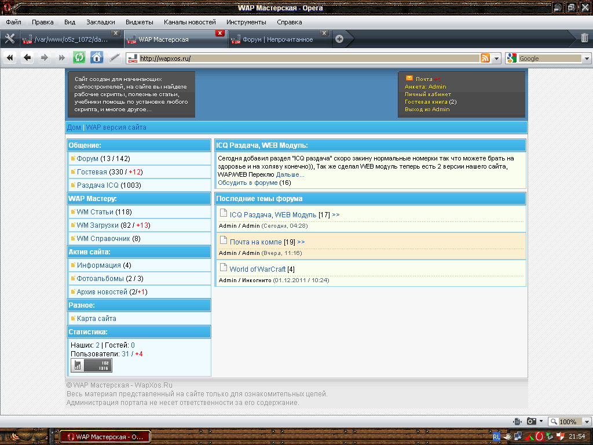
Task: Click Выход из Admin link
Action: point(427,110)
